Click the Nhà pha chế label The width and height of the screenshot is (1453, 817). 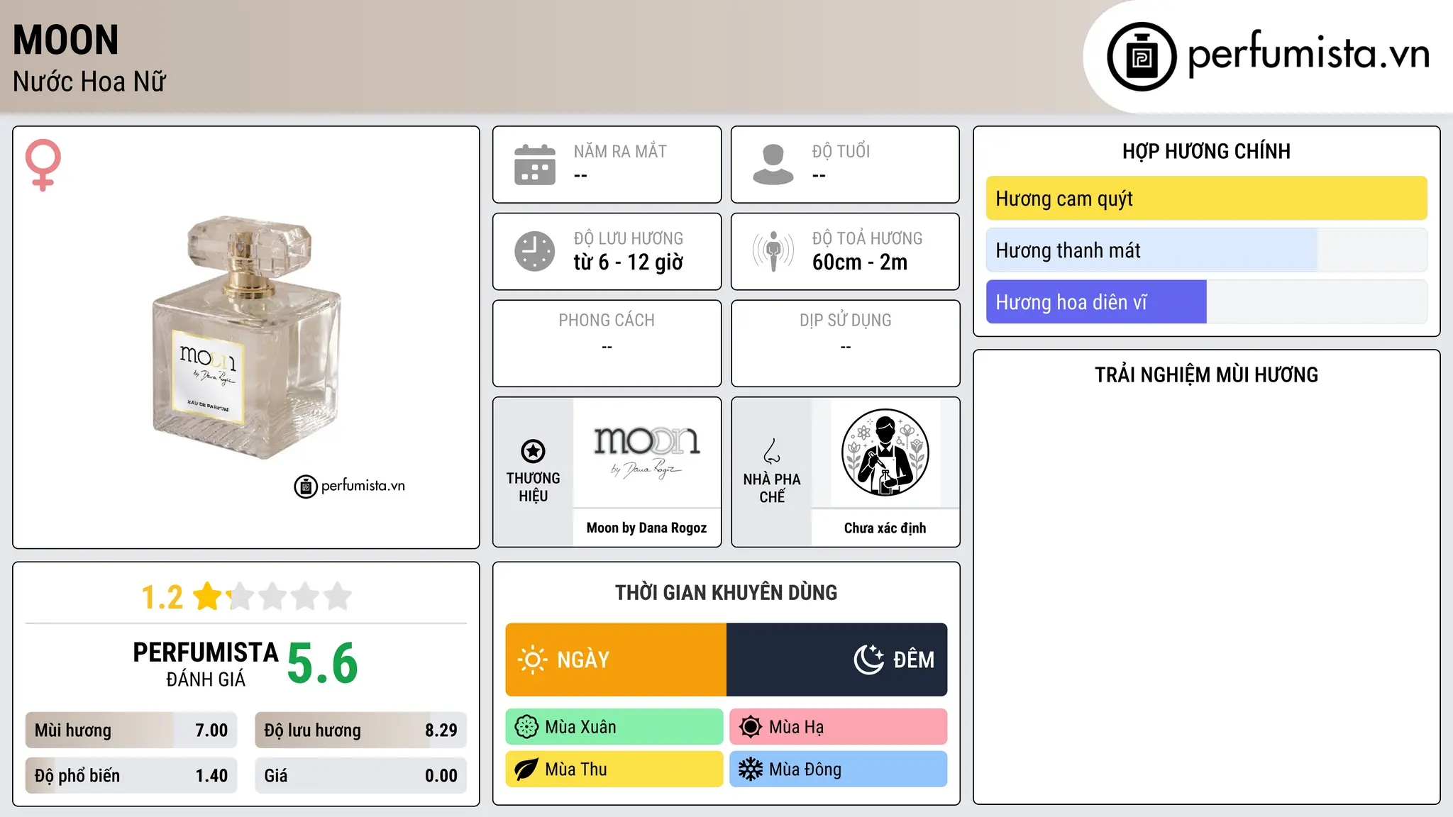pyautogui.click(x=772, y=488)
